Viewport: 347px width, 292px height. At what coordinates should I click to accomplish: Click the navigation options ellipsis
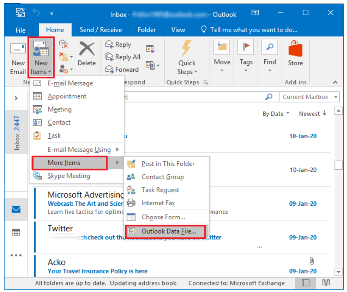pyautogui.click(x=16, y=255)
